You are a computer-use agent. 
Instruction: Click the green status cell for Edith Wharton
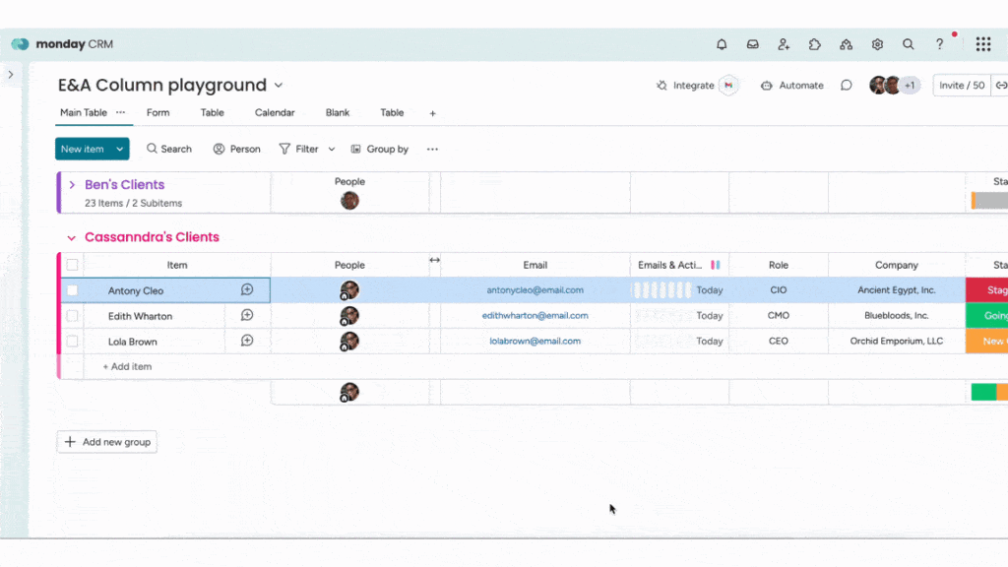point(986,316)
